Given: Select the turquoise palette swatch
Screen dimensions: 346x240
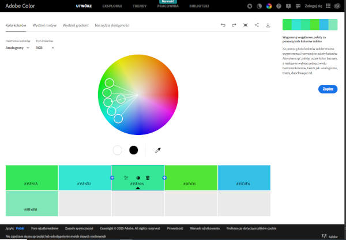Looking at the screenshot, I should (85, 178).
